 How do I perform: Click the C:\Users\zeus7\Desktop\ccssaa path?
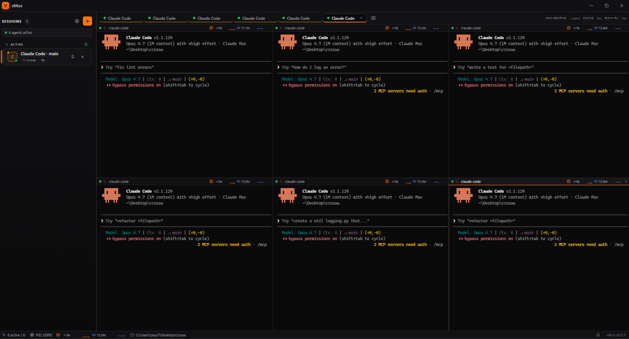(161, 335)
